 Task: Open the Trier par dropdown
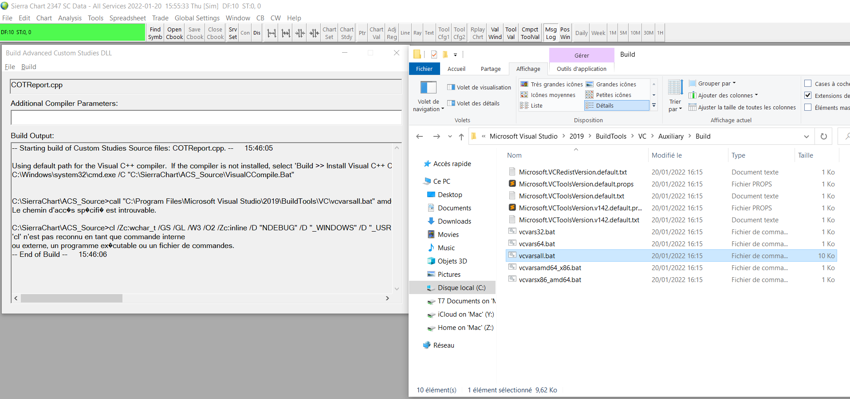(x=675, y=97)
